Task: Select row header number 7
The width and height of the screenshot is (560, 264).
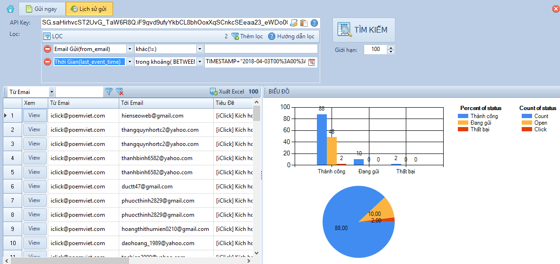Action: pyautogui.click(x=12, y=201)
